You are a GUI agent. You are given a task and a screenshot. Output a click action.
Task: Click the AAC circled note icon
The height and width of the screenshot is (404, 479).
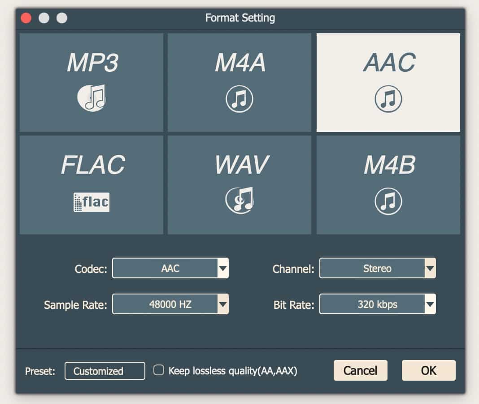388,99
